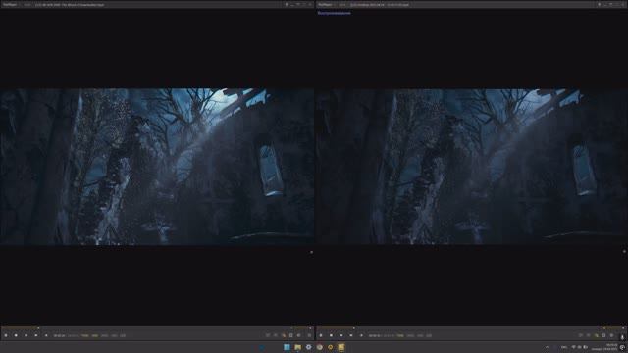The height and width of the screenshot is (353, 628).
Task: Open the control panel settings in left player
Action: [x=298, y=335]
